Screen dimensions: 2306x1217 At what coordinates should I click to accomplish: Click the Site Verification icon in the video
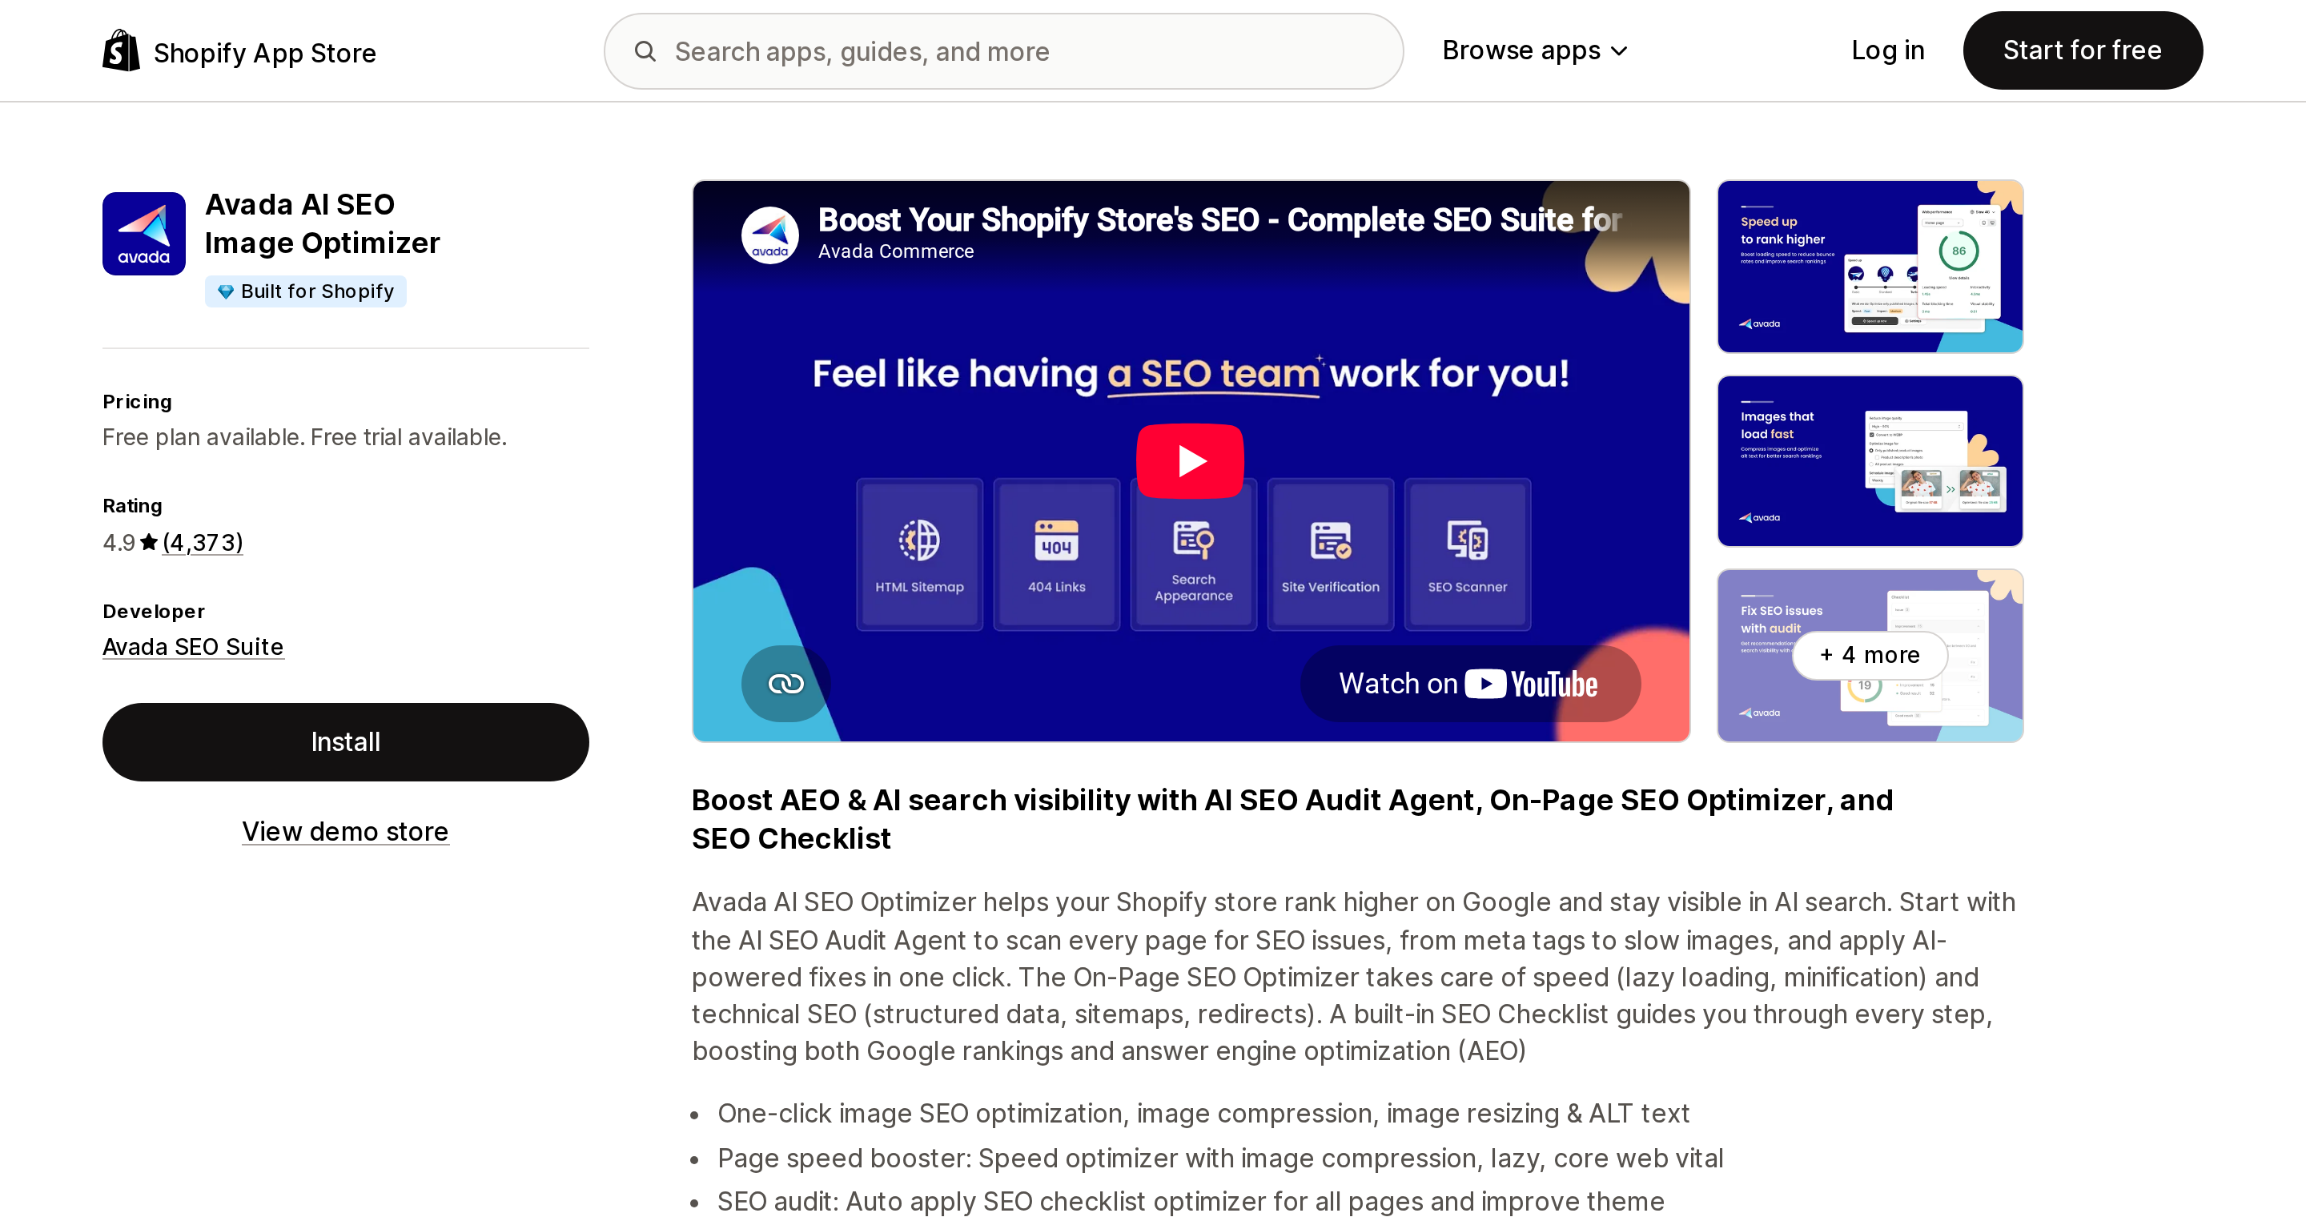[1330, 540]
